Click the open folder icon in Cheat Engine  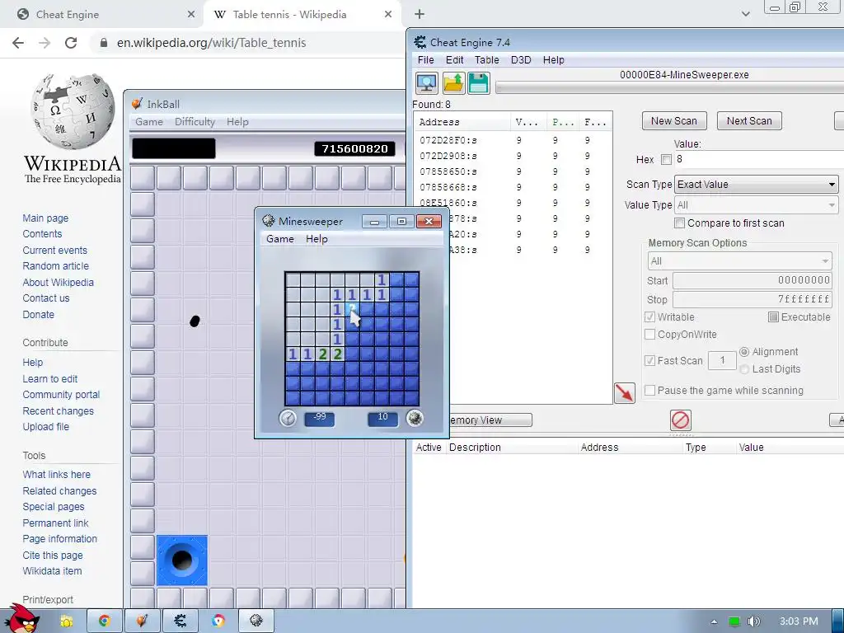(x=453, y=83)
